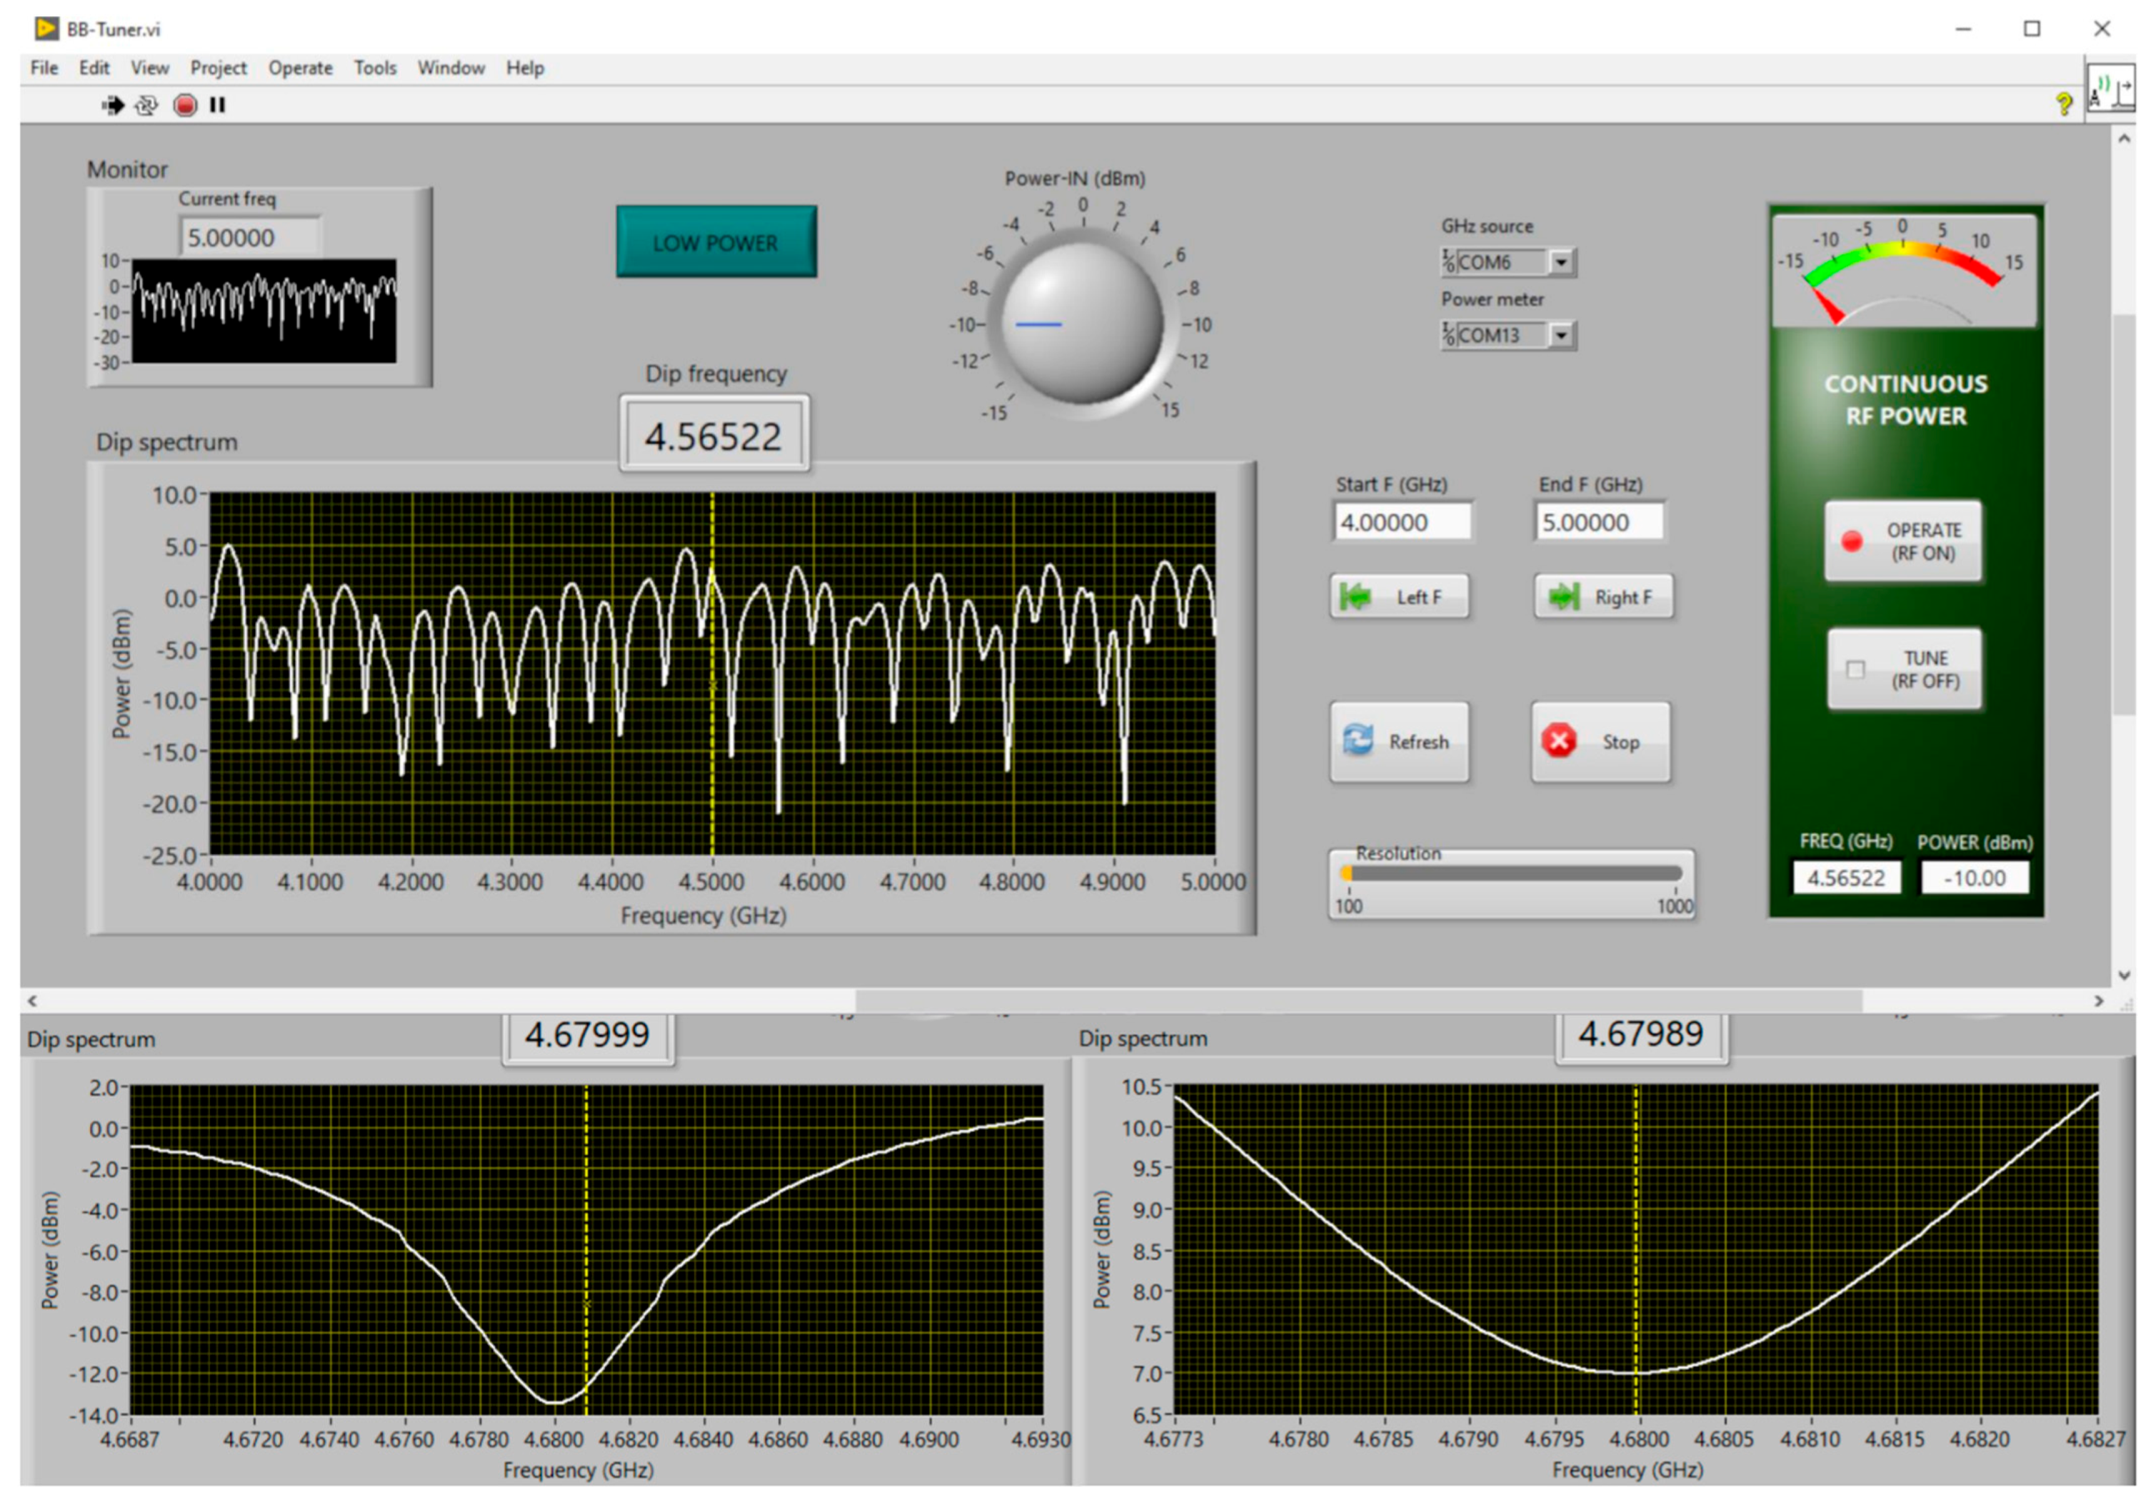
Task: Toggle the TUNE (RF OFF) switch
Action: [1903, 669]
